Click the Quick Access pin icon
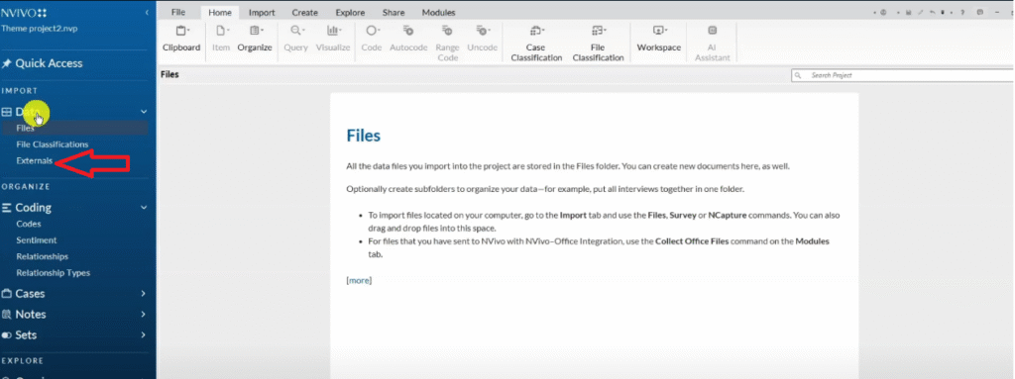 tap(7, 63)
